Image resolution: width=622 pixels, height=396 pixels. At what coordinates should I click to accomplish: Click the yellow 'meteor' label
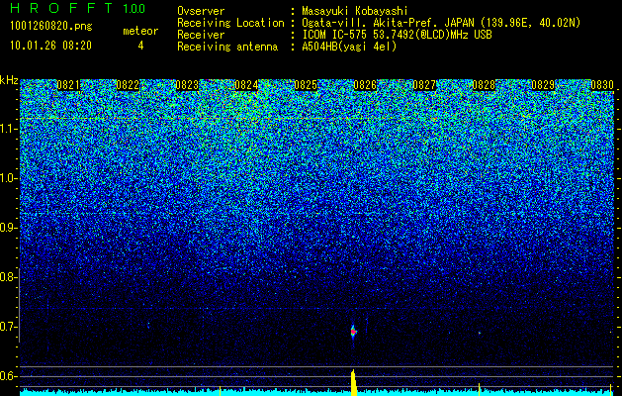(x=140, y=31)
